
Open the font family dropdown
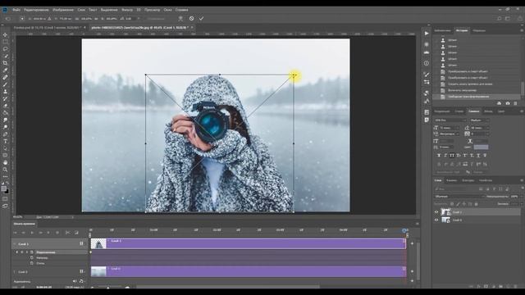point(450,120)
